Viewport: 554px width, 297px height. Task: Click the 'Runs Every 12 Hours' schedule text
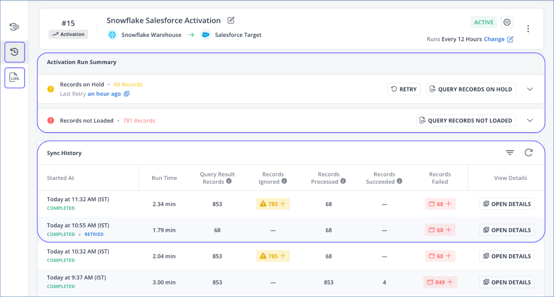(x=454, y=39)
